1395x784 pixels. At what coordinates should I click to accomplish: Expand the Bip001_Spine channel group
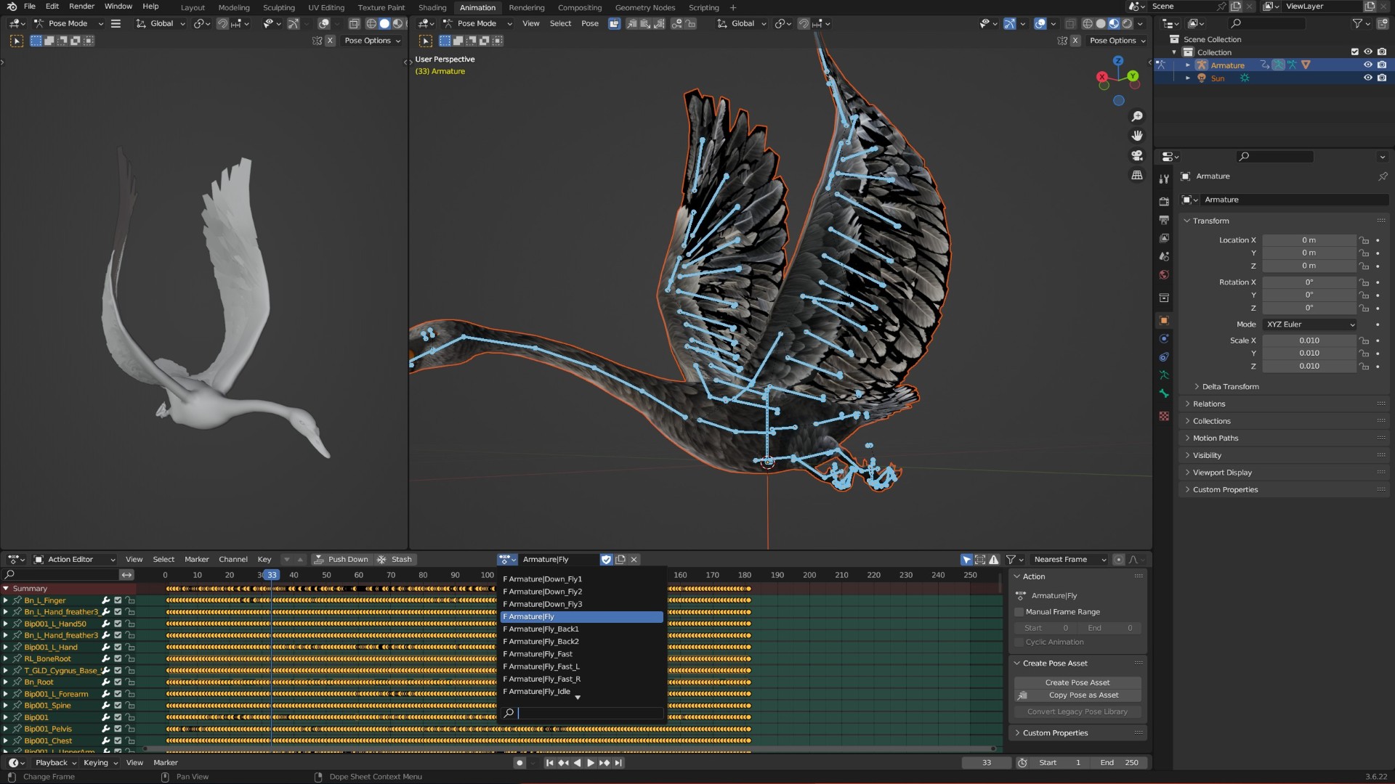tap(6, 706)
